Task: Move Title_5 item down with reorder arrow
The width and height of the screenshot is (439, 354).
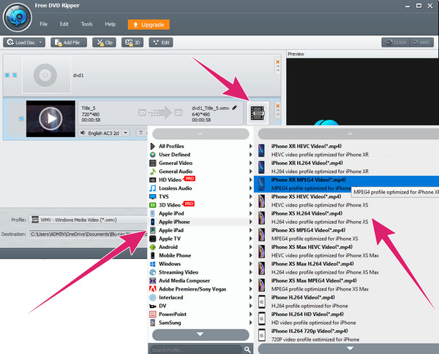Action: click(x=278, y=115)
